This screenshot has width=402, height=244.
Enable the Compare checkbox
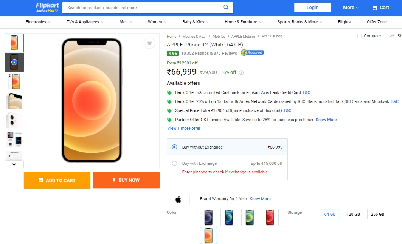pos(359,36)
